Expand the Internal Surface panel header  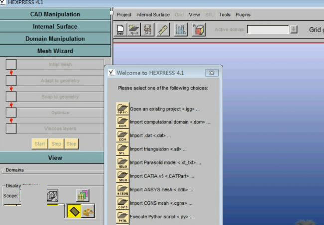coord(55,26)
